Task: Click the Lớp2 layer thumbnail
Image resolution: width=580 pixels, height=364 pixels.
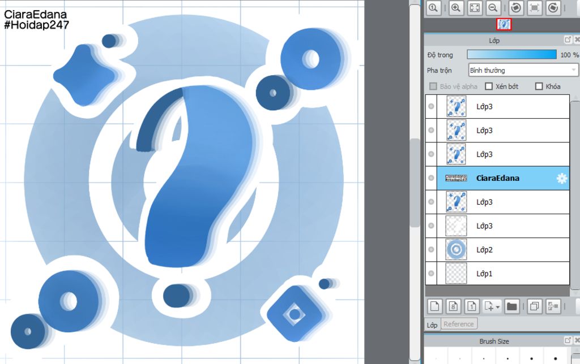Action: (x=456, y=250)
